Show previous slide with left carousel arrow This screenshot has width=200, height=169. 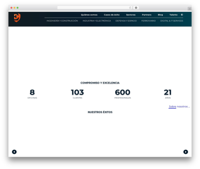[14, 152]
